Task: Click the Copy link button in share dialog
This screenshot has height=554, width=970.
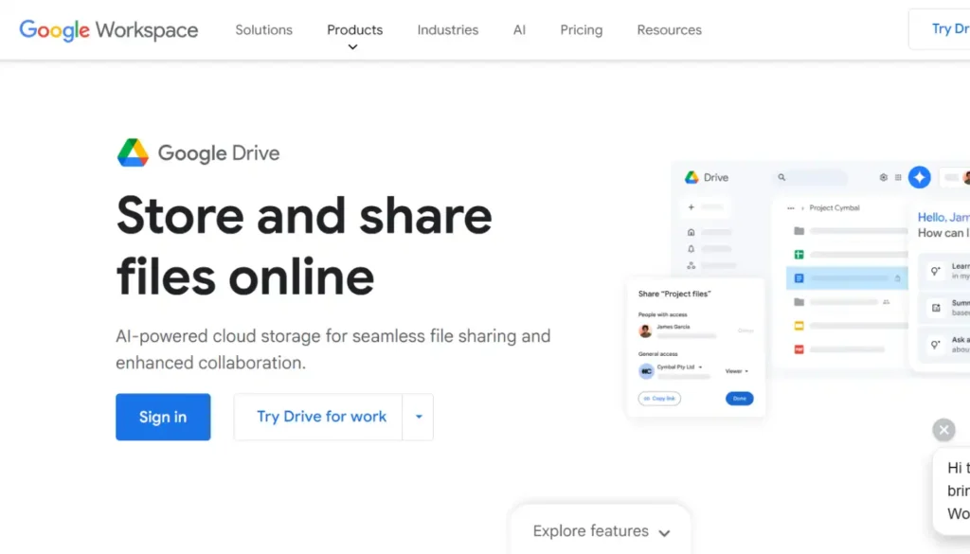Action: [659, 398]
